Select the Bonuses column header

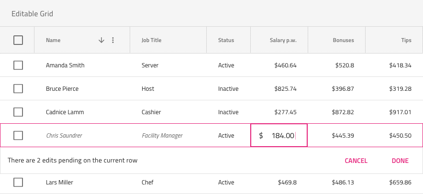[x=343, y=41]
